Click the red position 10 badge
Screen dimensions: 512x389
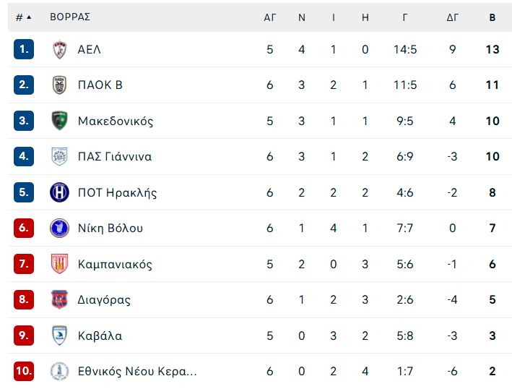[x=24, y=371]
